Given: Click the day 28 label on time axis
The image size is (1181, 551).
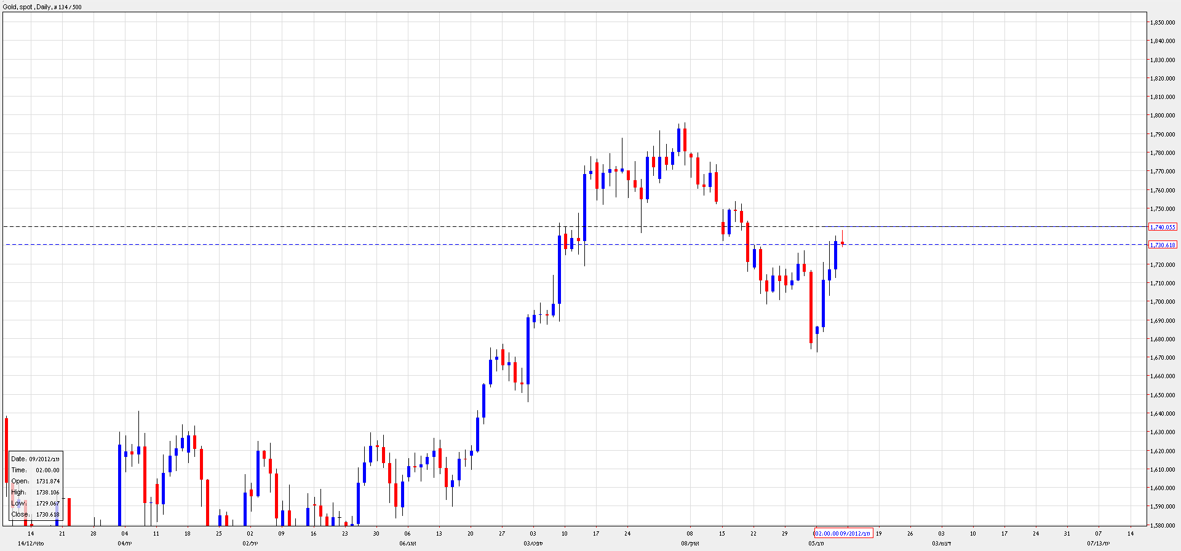Looking at the screenshot, I should (x=93, y=533).
